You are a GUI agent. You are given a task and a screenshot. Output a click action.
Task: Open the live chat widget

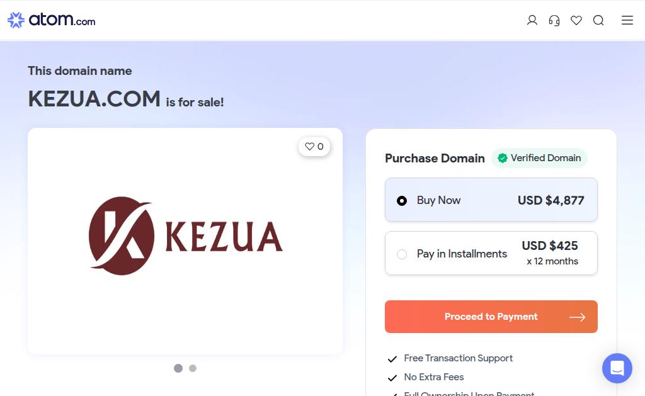click(617, 368)
